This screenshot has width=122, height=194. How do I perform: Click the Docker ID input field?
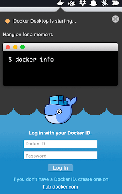click(60, 144)
